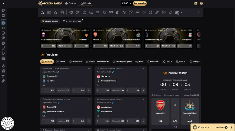Select the American football helmet icon
Image resolution: width=235 pixels, height=131 pixels.
91,13
